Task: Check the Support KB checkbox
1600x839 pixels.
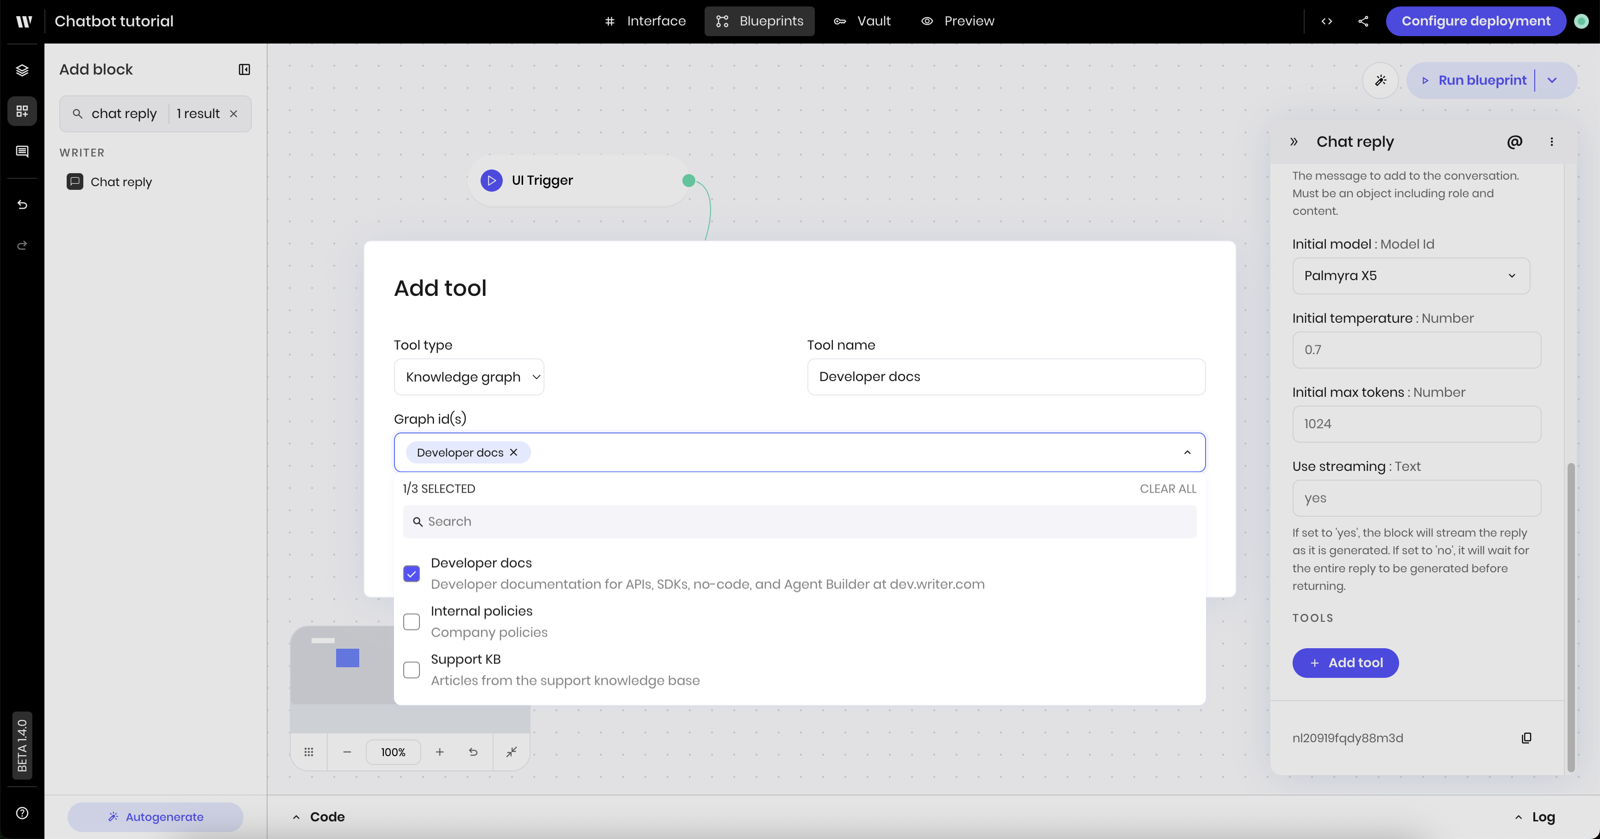Action: coord(411,670)
